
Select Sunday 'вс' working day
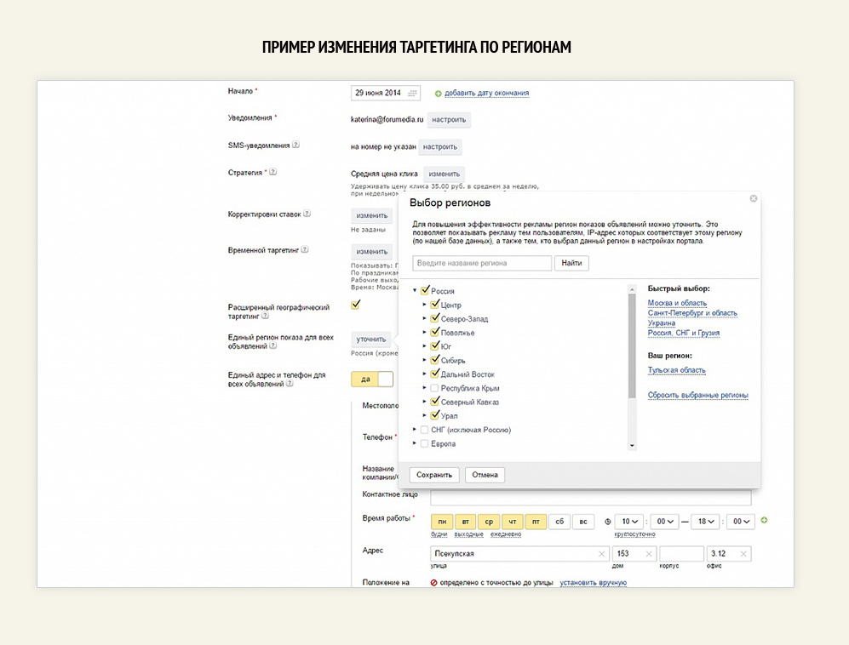pyautogui.click(x=583, y=522)
